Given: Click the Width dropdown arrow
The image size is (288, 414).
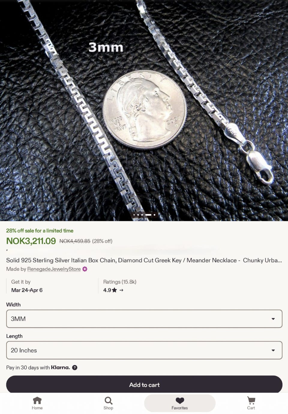Looking at the screenshot, I should pos(273,319).
